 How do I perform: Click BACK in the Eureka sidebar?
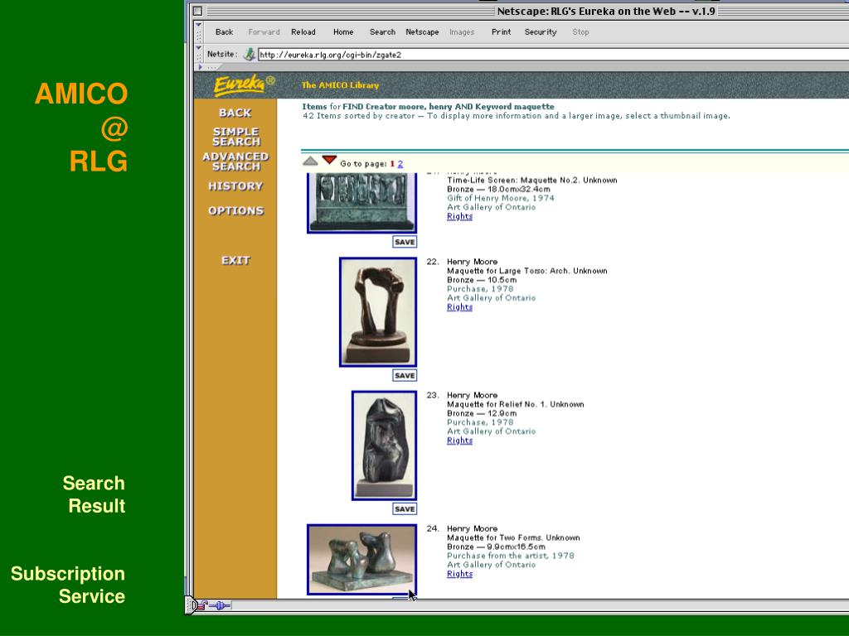pyautogui.click(x=235, y=113)
